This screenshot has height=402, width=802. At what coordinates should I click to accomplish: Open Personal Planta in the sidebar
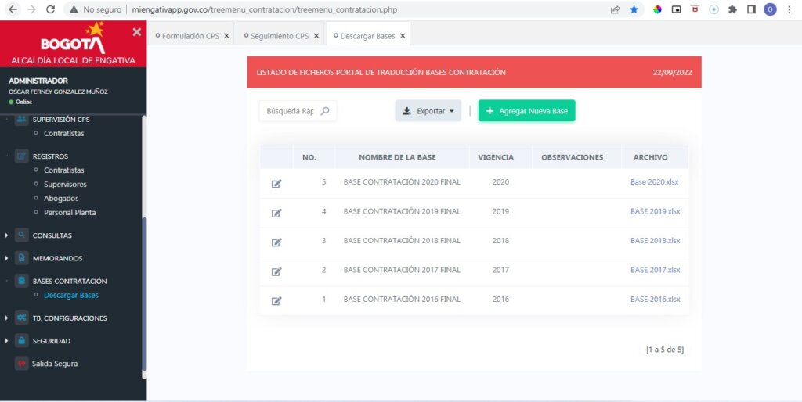(x=70, y=213)
